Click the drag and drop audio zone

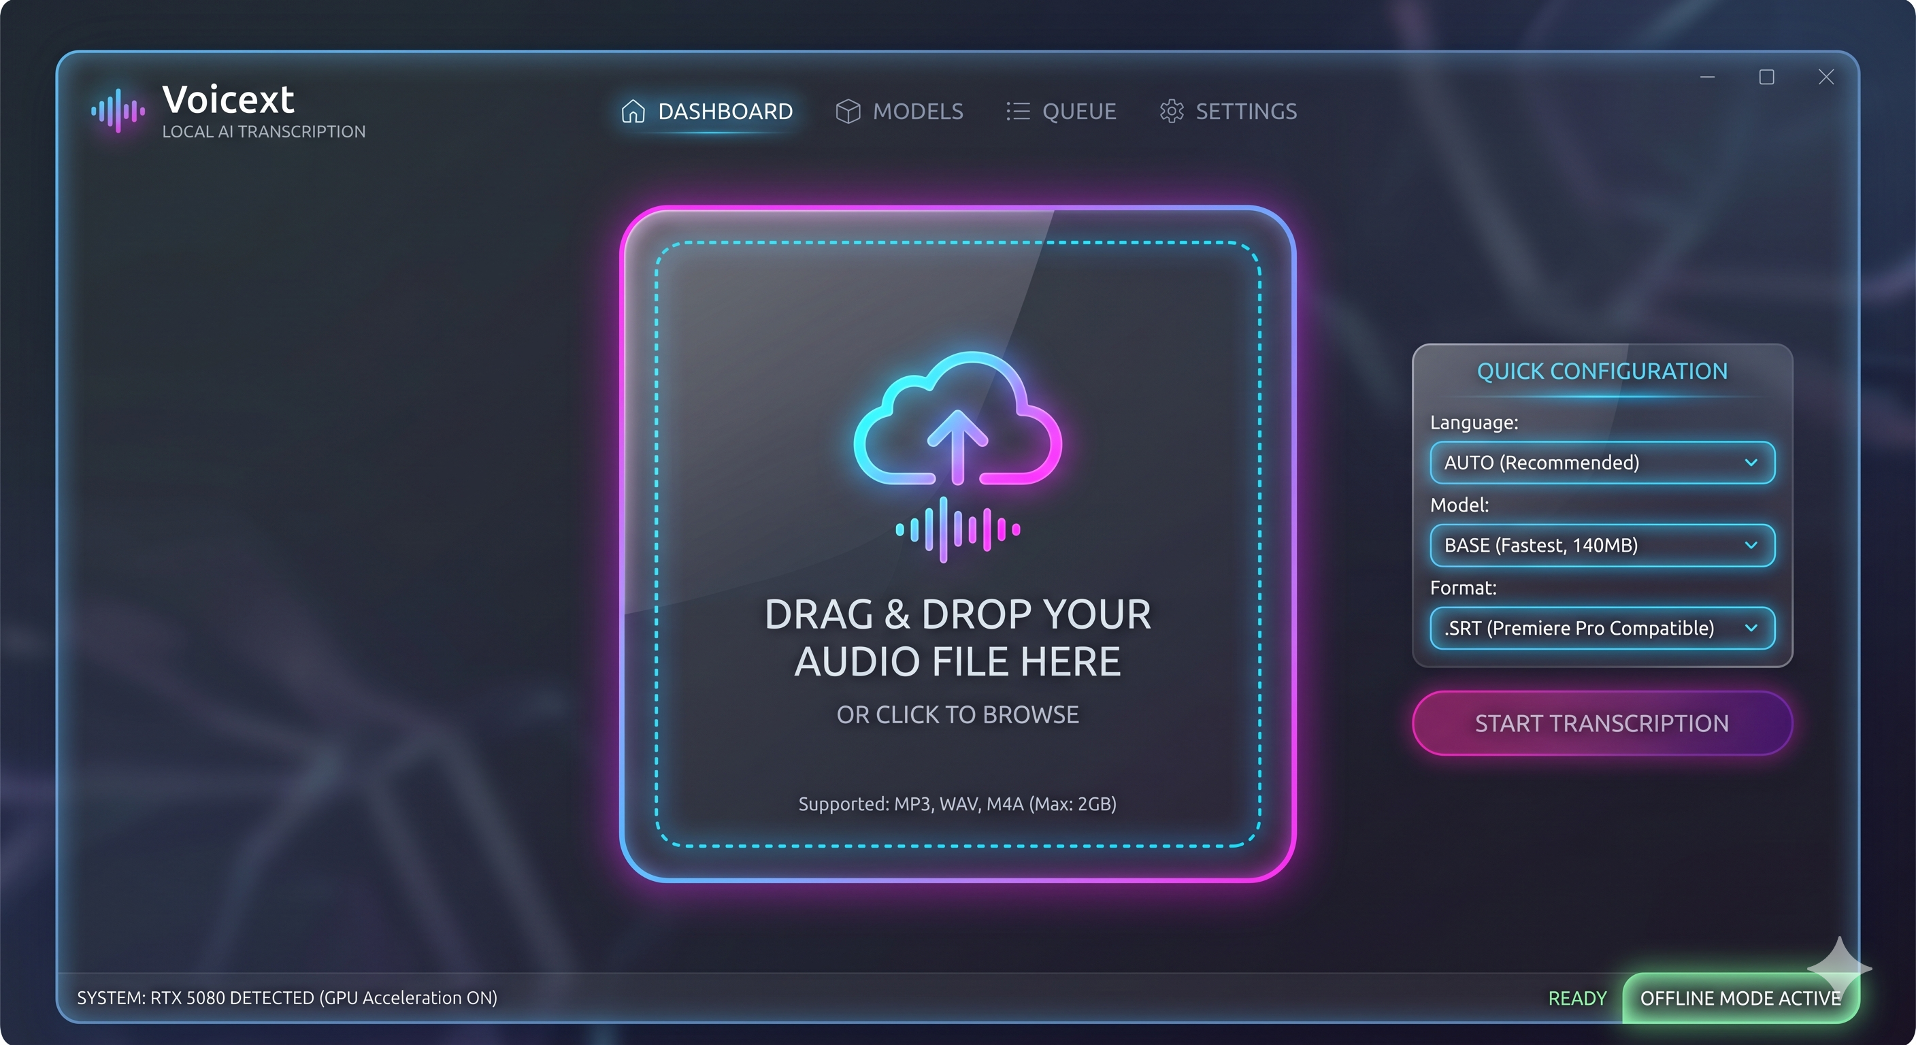[958, 544]
